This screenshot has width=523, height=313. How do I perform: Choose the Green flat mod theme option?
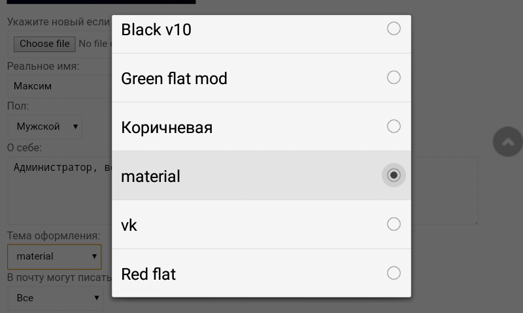[x=174, y=79]
